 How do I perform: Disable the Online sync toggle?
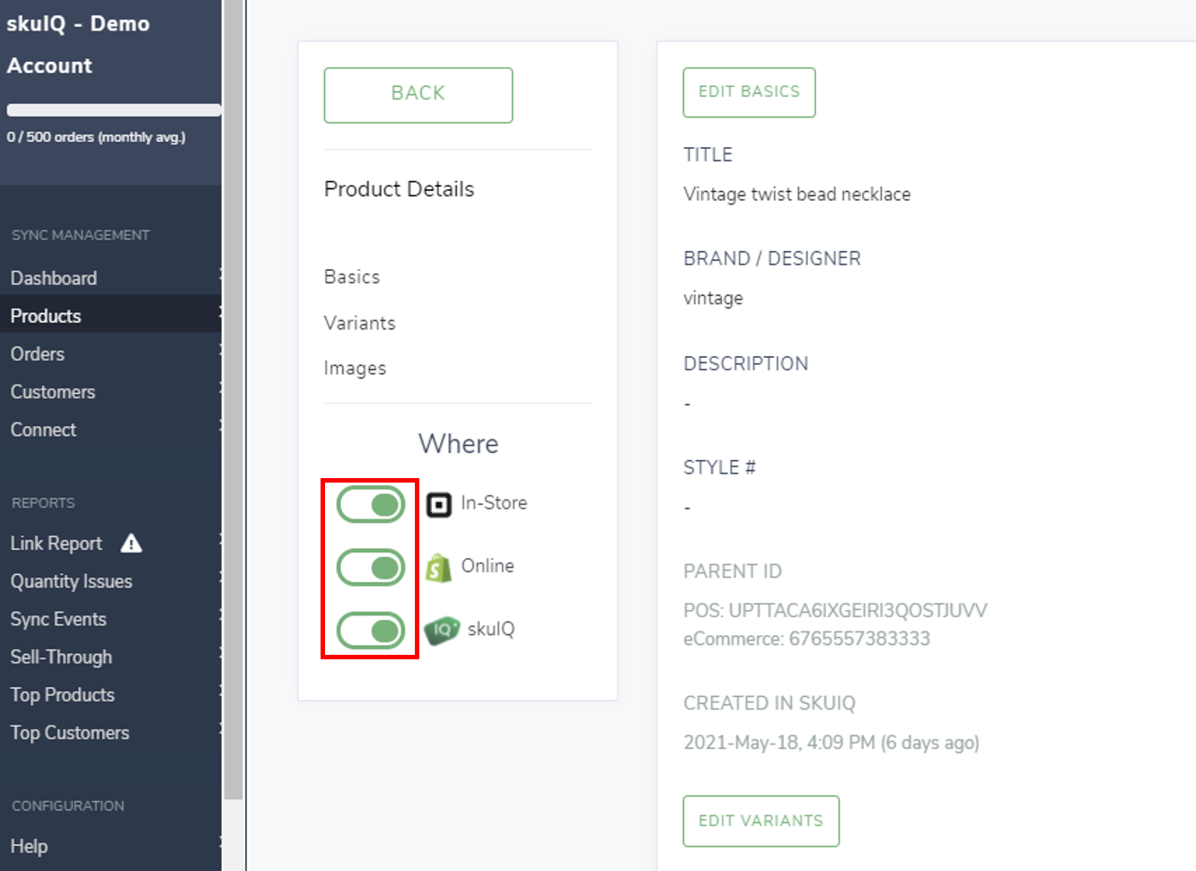click(x=371, y=568)
